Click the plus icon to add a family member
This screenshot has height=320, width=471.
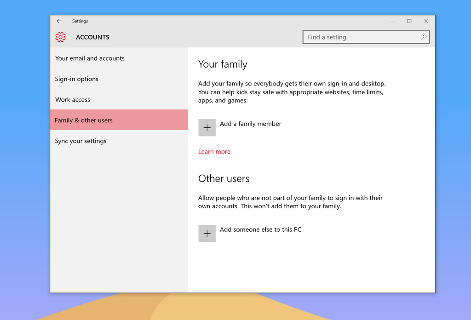coord(207,127)
